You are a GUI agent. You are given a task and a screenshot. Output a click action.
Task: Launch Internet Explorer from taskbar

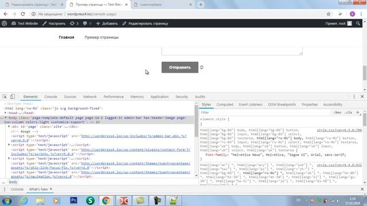(24, 201)
